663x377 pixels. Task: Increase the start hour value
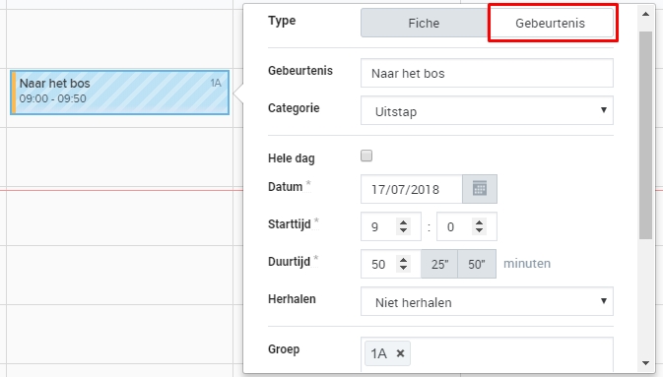403,222
